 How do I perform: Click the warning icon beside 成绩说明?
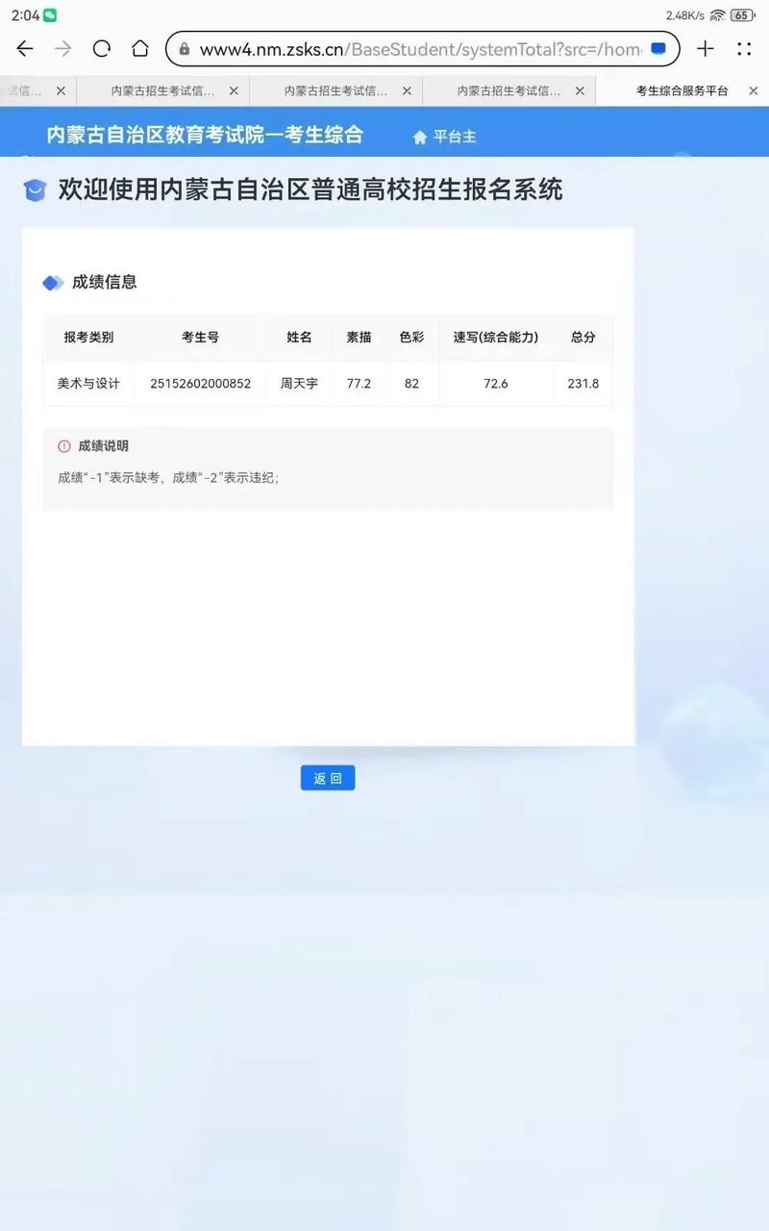click(62, 445)
